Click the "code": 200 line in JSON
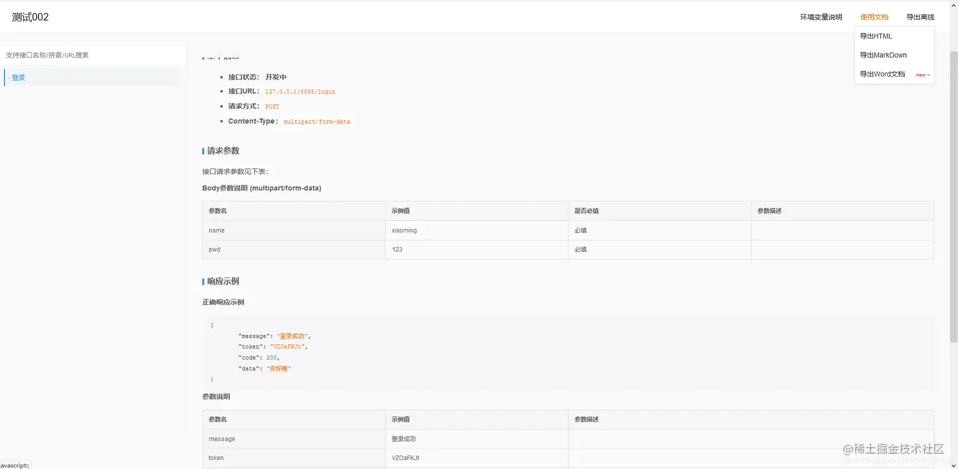This screenshot has height=469, width=958. [x=259, y=358]
